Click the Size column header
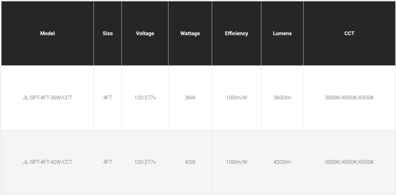 (x=108, y=33)
